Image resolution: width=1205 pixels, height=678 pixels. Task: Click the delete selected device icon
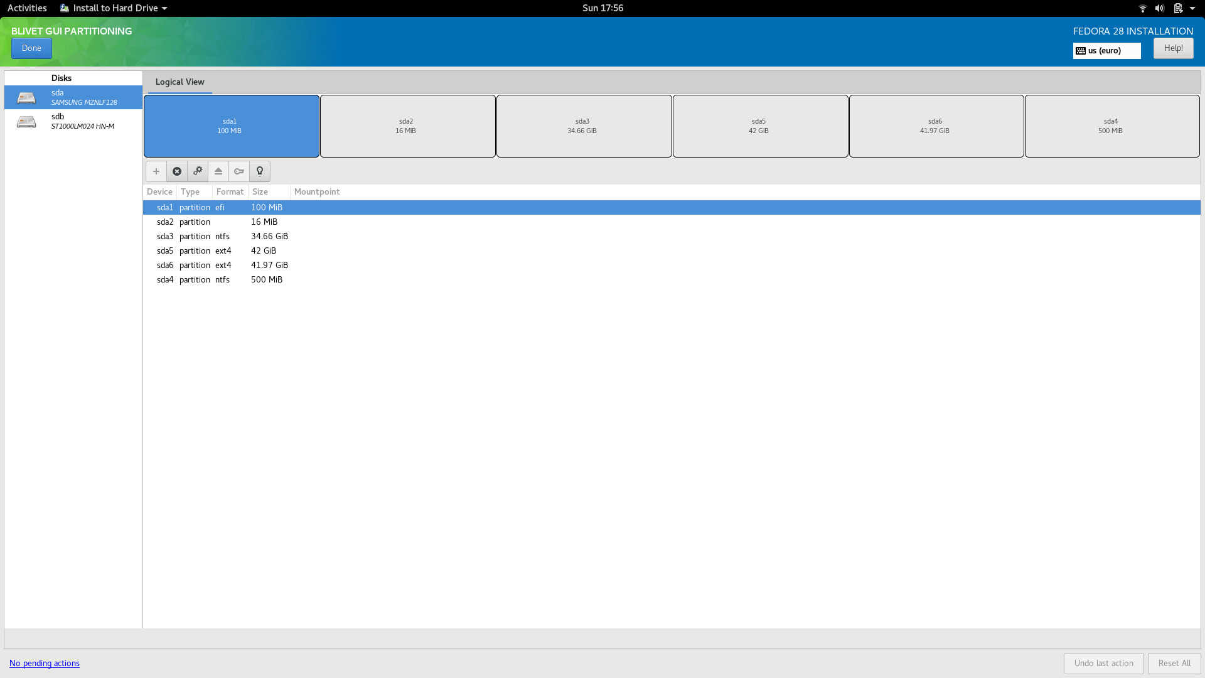[177, 171]
